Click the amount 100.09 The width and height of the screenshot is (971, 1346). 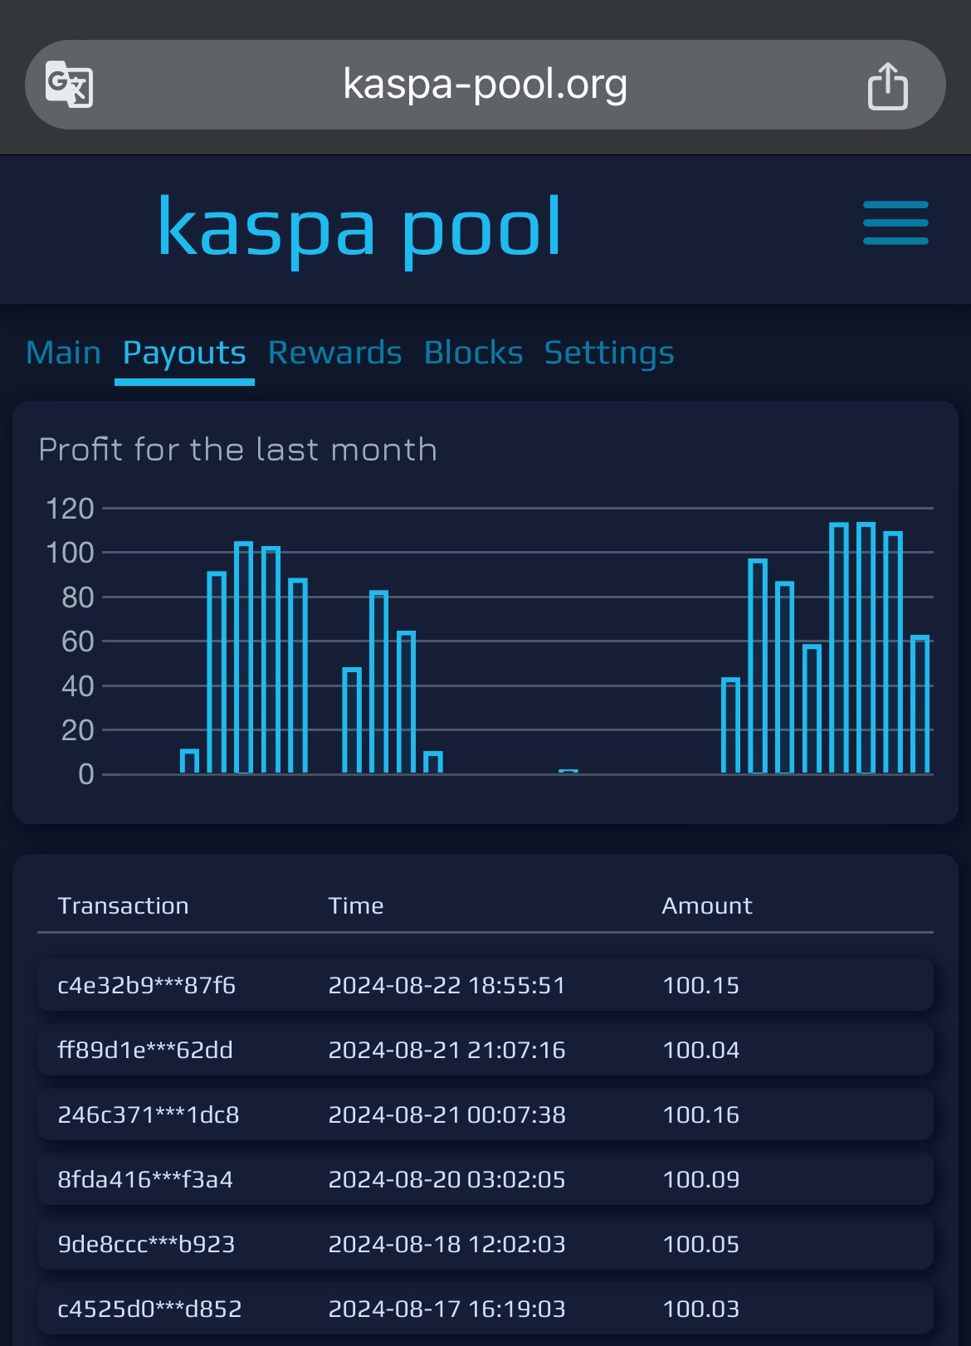pos(700,1179)
